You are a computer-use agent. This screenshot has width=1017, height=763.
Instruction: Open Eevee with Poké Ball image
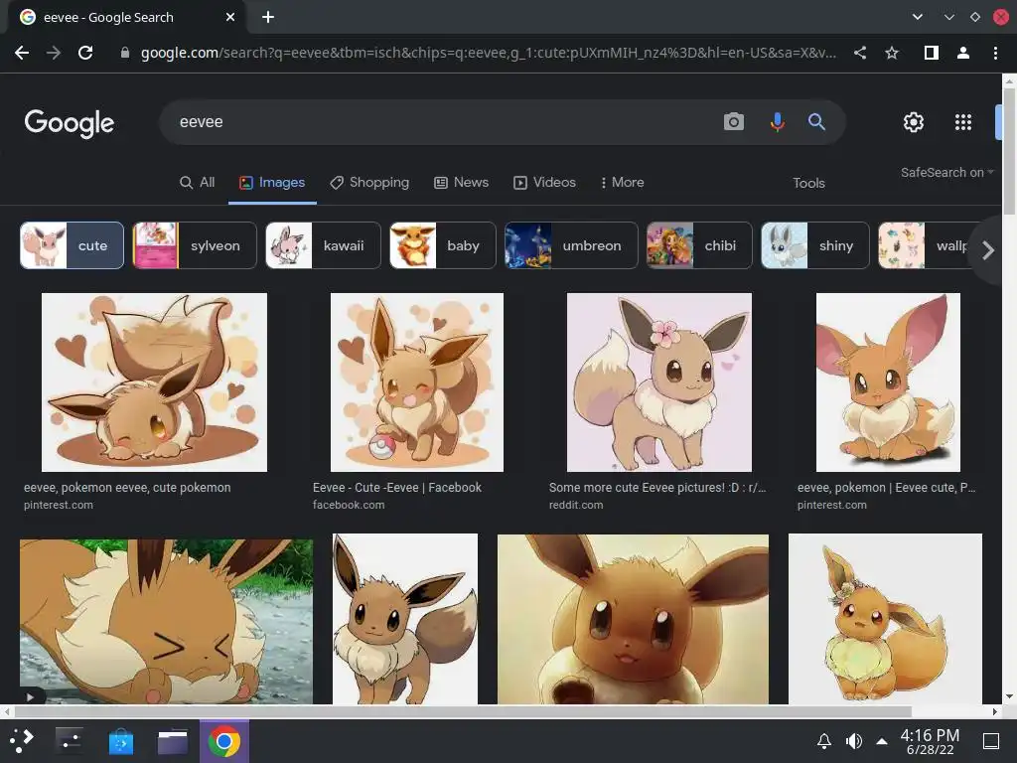click(x=417, y=382)
